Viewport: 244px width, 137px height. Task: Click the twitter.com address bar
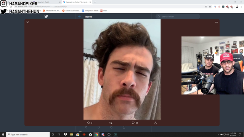coord(109,7)
